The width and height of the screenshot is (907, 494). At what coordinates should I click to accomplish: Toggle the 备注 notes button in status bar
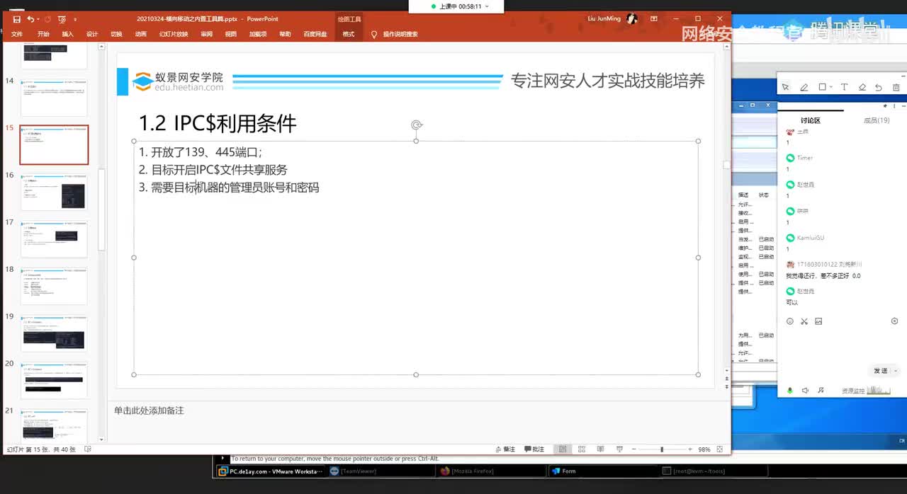pyautogui.click(x=505, y=449)
